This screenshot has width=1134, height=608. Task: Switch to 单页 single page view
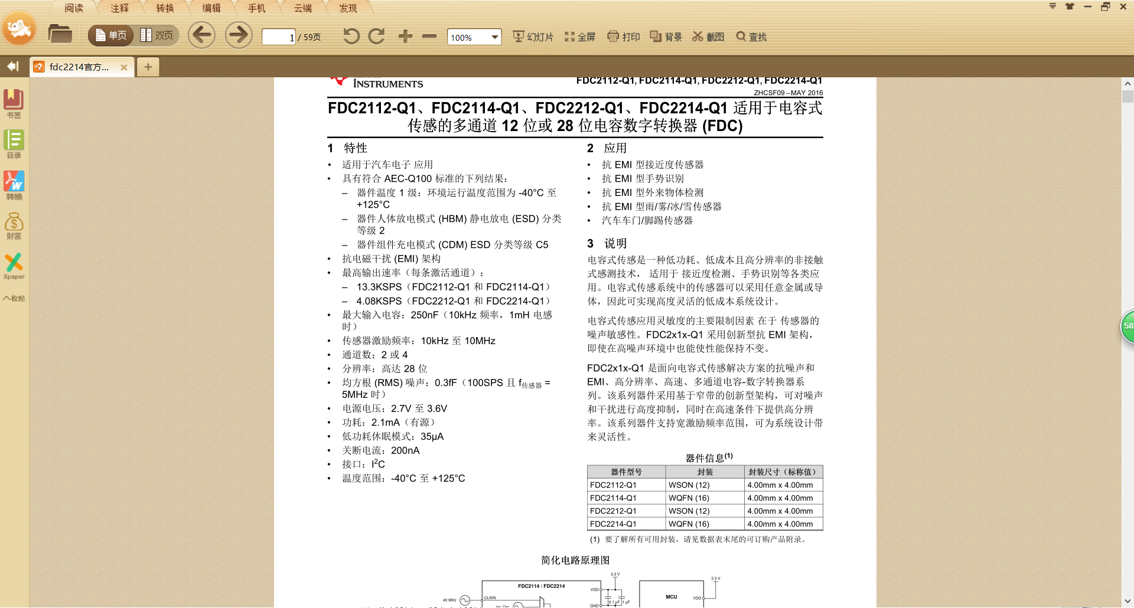click(x=111, y=35)
